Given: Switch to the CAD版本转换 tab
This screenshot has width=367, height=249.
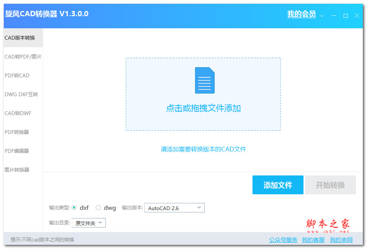Looking at the screenshot, I should (x=19, y=38).
